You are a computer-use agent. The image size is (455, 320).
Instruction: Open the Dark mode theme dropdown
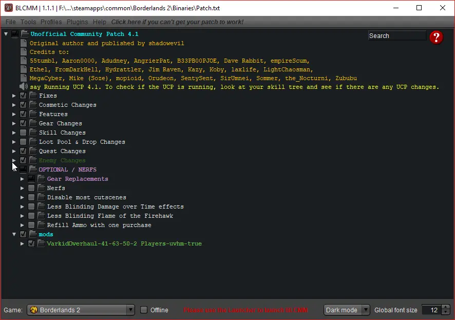coord(347,310)
